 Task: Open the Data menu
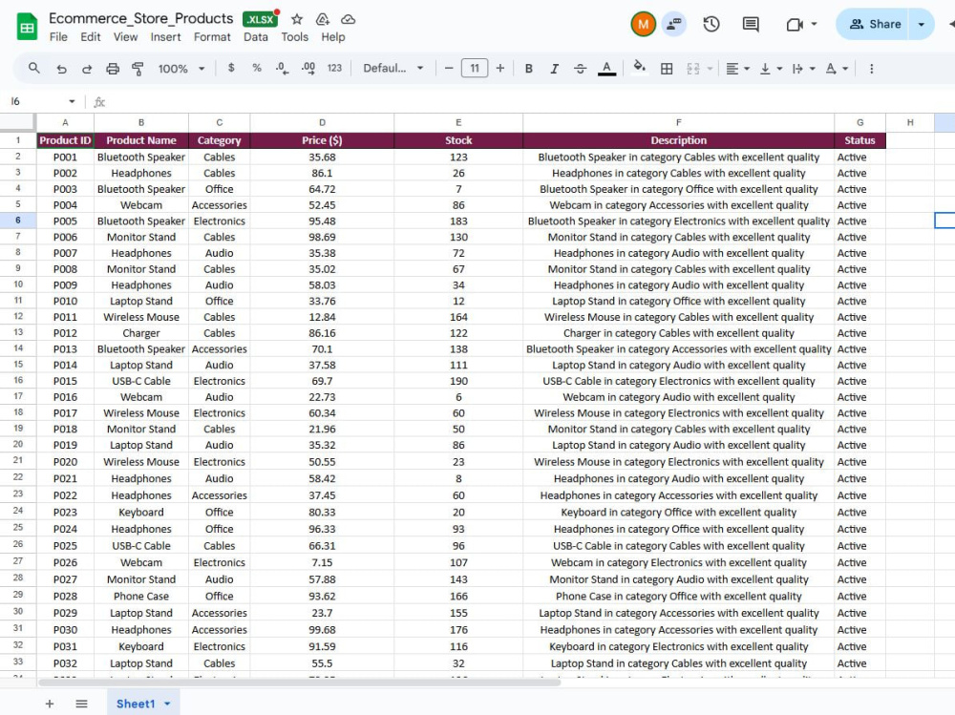pos(256,36)
